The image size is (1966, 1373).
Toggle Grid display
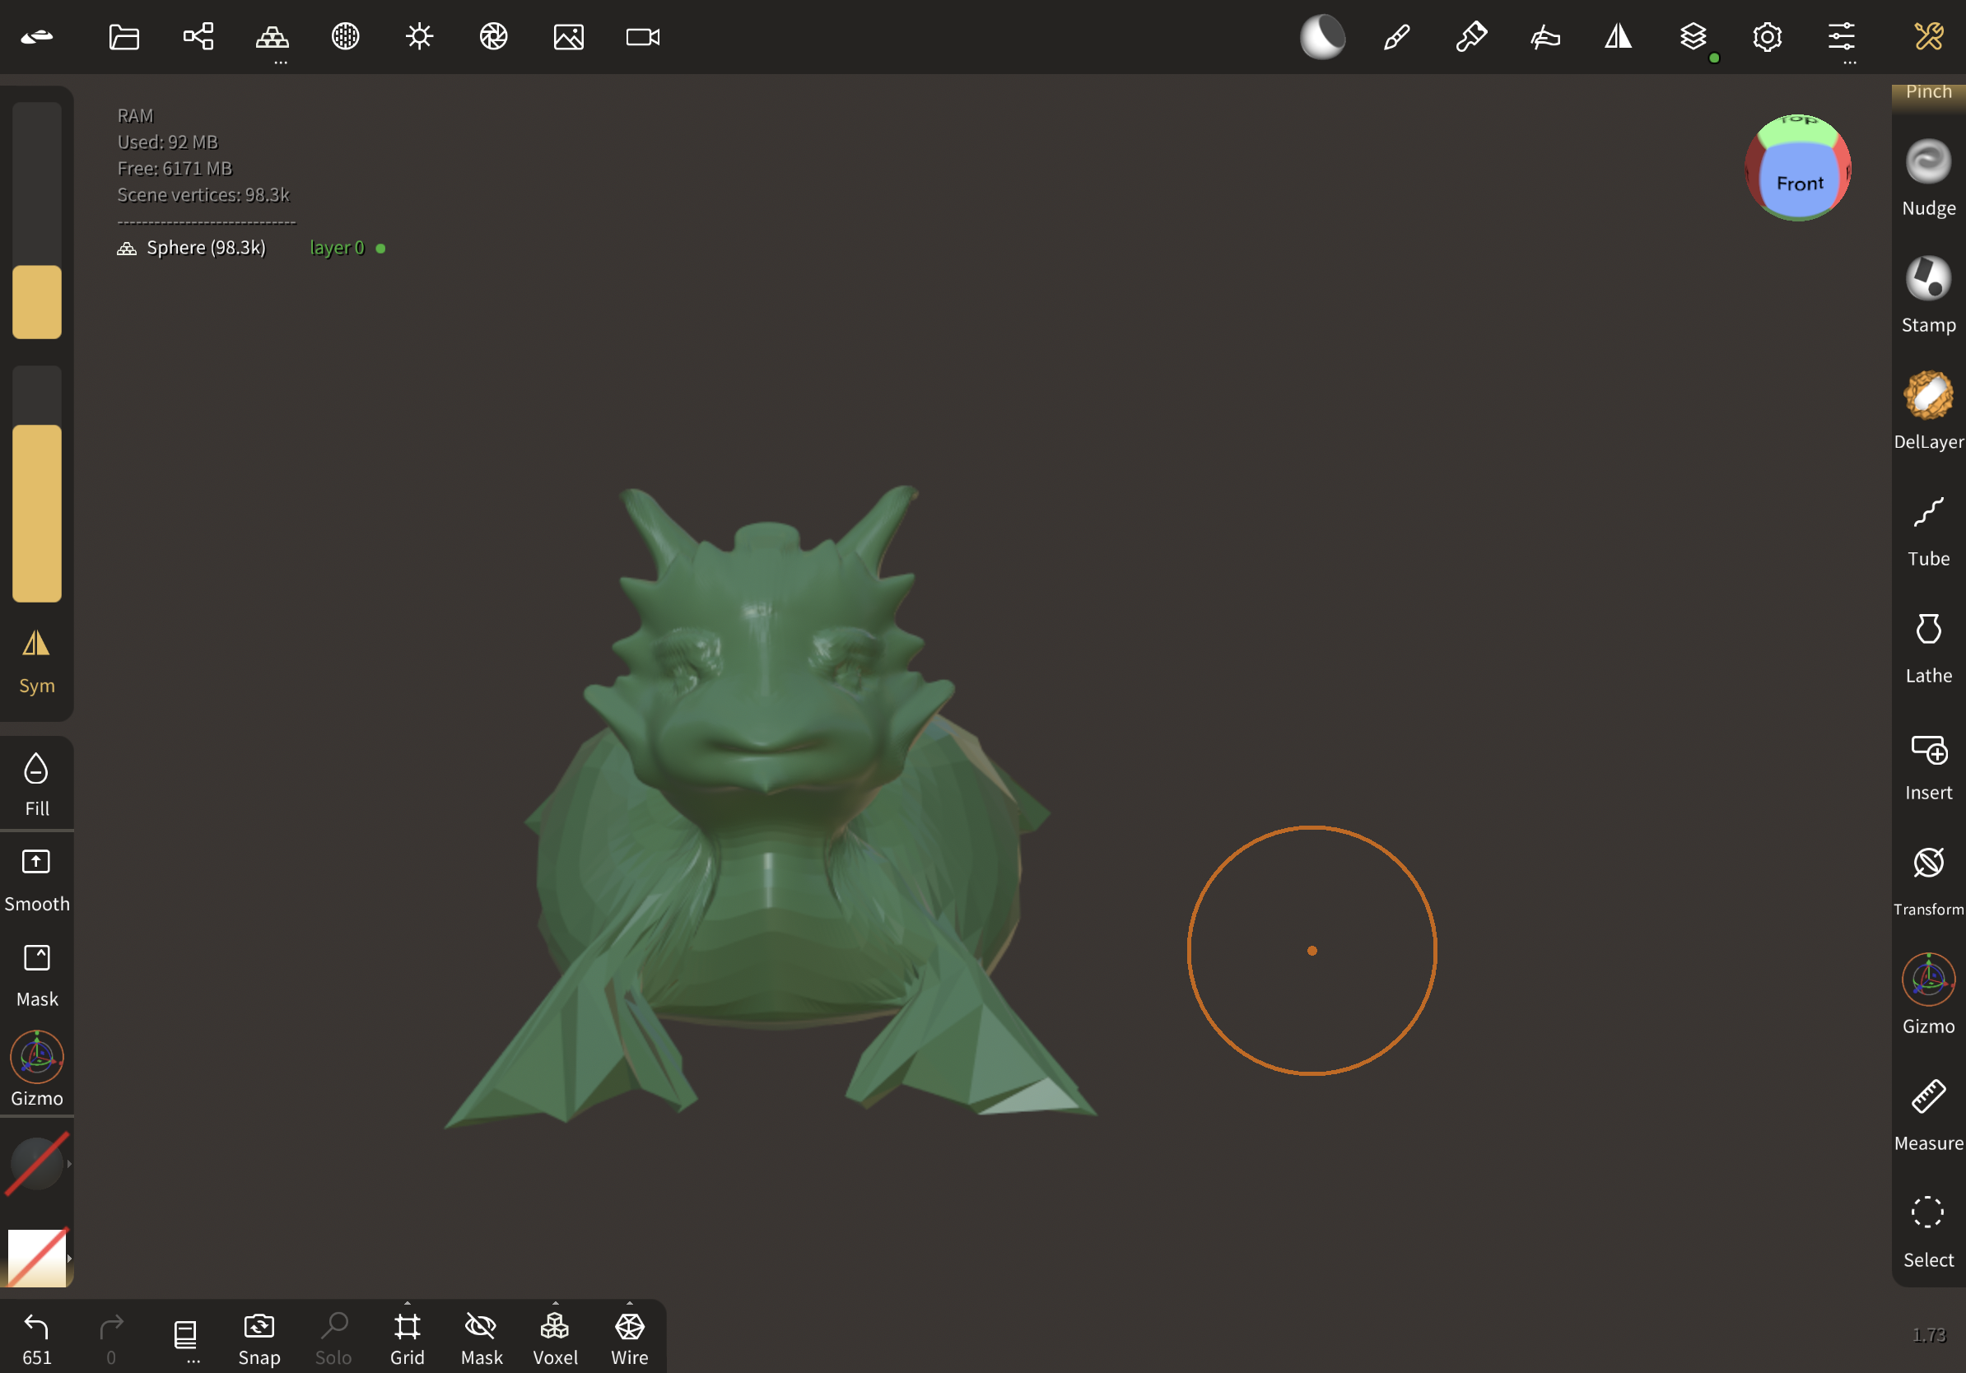(x=408, y=1338)
